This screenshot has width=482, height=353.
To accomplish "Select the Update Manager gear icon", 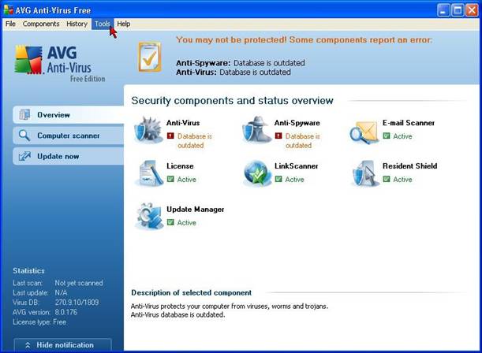I will [149, 216].
